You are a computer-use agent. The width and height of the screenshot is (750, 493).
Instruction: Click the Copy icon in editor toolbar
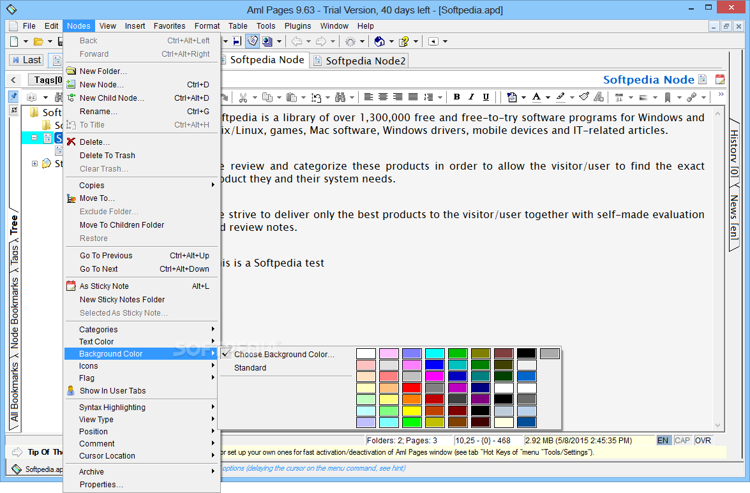267,98
